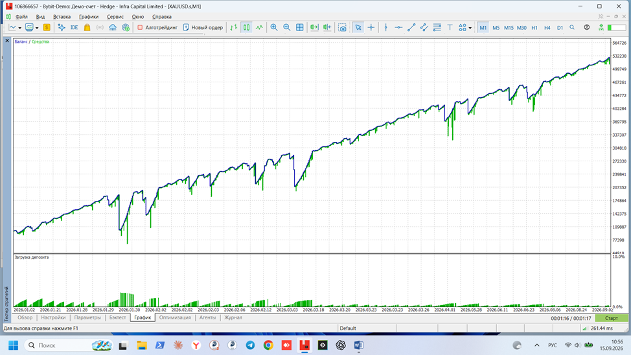The width and height of the screenshot is (631, 355).
Task: Insert Fibonacci retracement tool
Action: [437, 27]
